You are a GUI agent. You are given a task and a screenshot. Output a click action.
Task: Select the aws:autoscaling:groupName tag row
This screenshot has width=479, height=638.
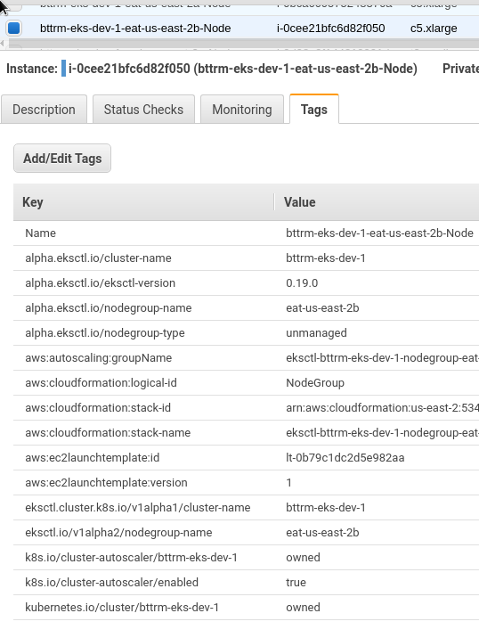246,357
